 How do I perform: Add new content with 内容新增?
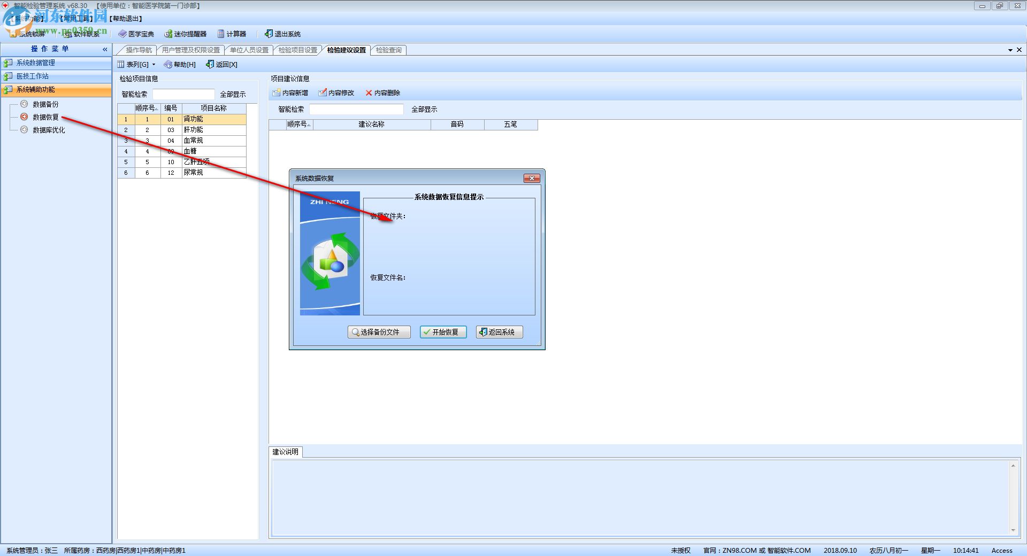click(x=290, y=92)
